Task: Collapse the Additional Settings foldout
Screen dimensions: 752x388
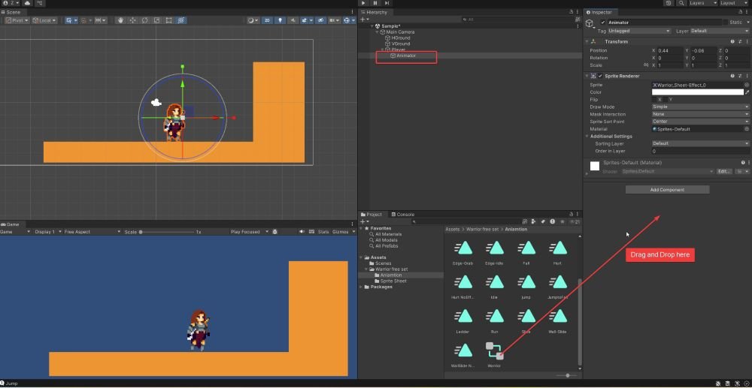Action: pos(587,137)
